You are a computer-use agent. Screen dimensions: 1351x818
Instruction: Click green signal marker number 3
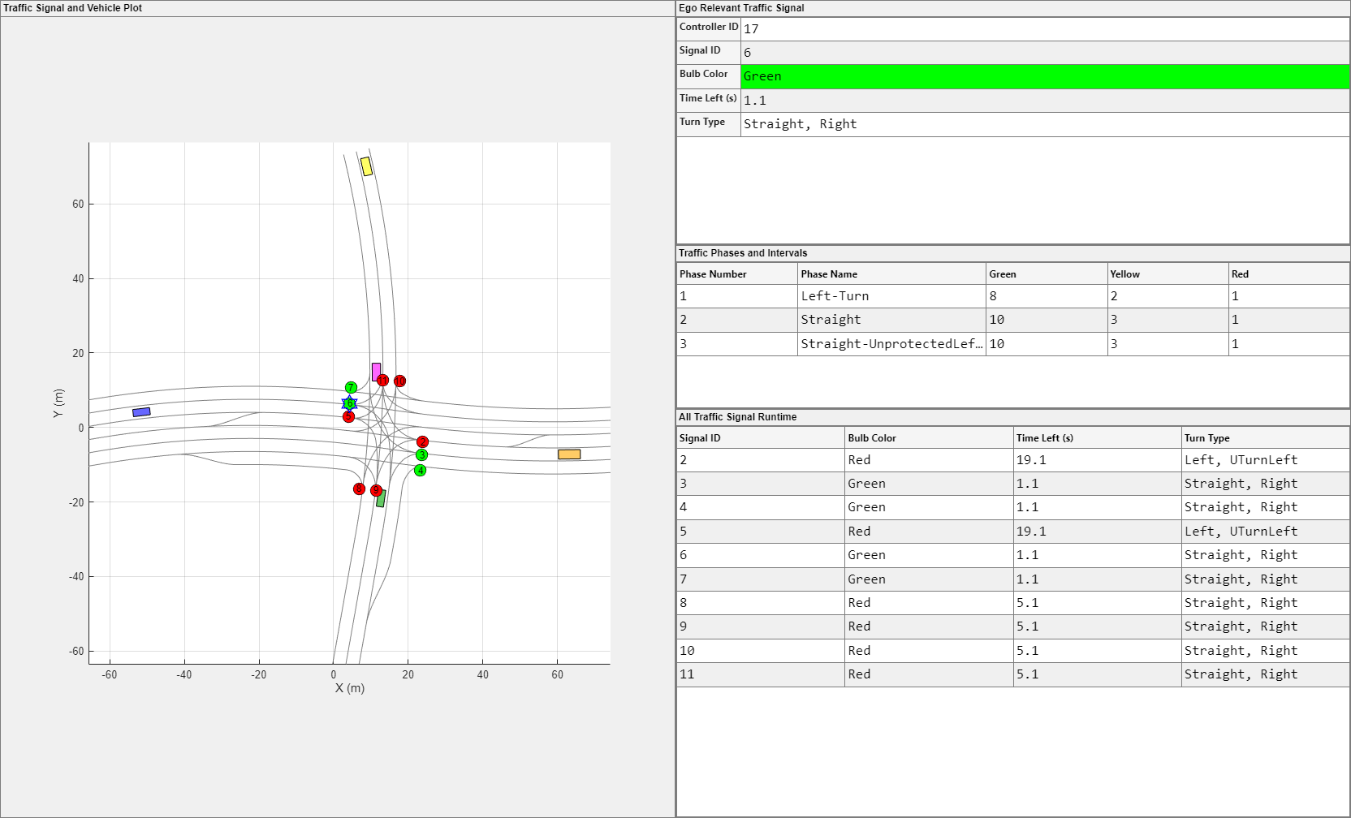421,455
